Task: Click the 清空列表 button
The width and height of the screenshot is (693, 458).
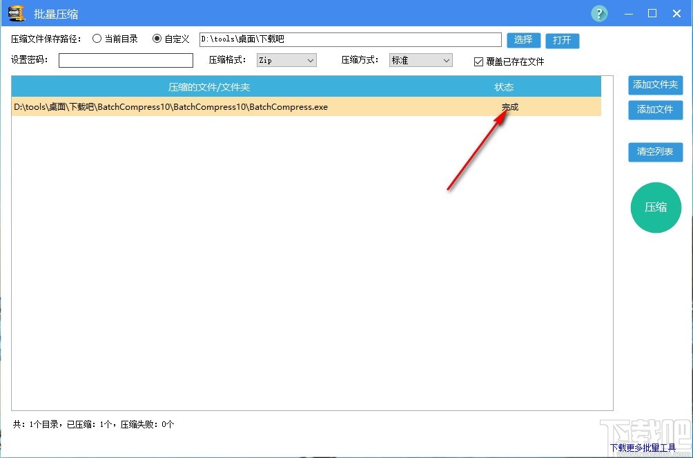Action: click(656, 152)
